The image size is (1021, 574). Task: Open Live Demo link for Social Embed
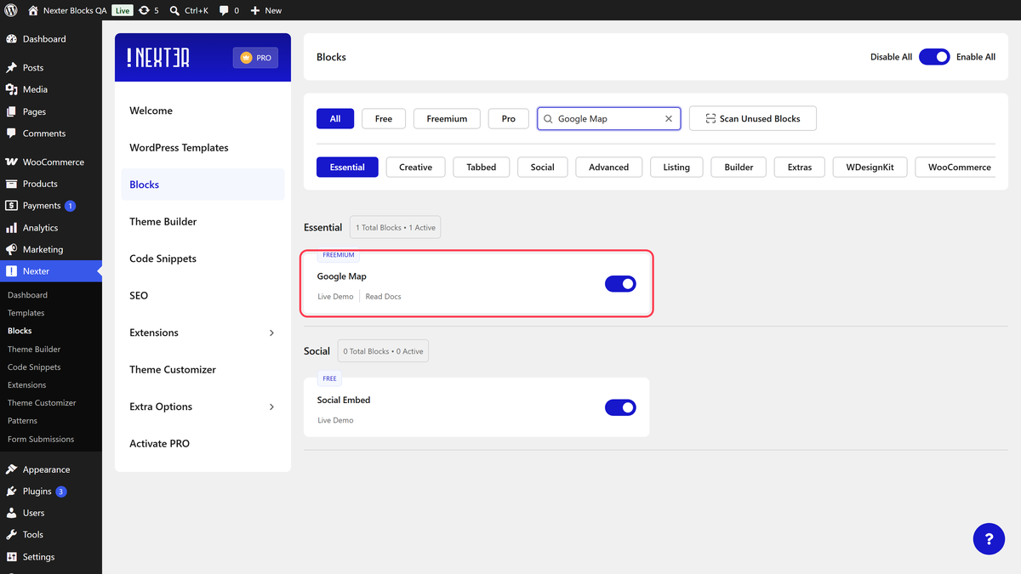click(x=335, y=420)
